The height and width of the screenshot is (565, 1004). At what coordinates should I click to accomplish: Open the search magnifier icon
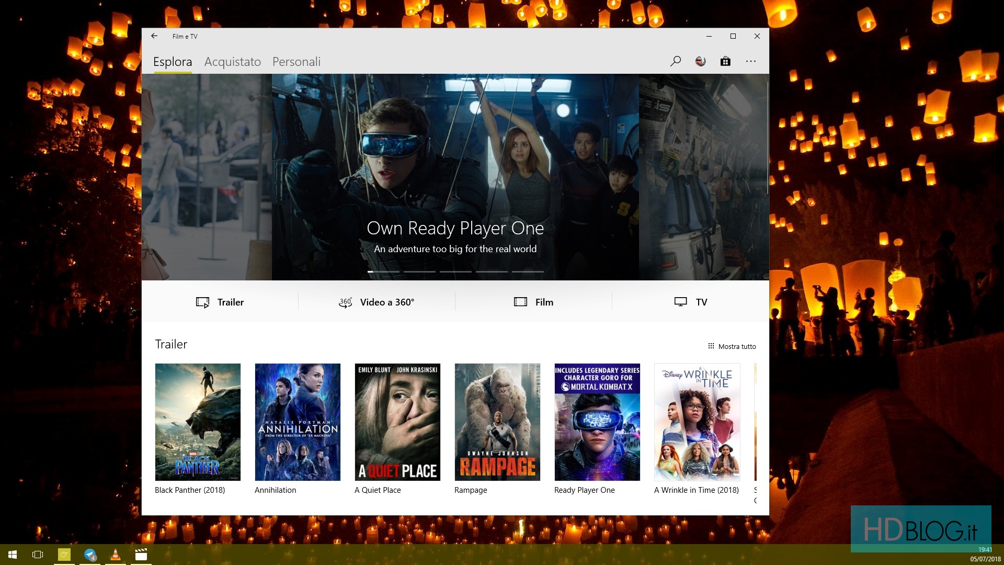click(x=675, y=61)
